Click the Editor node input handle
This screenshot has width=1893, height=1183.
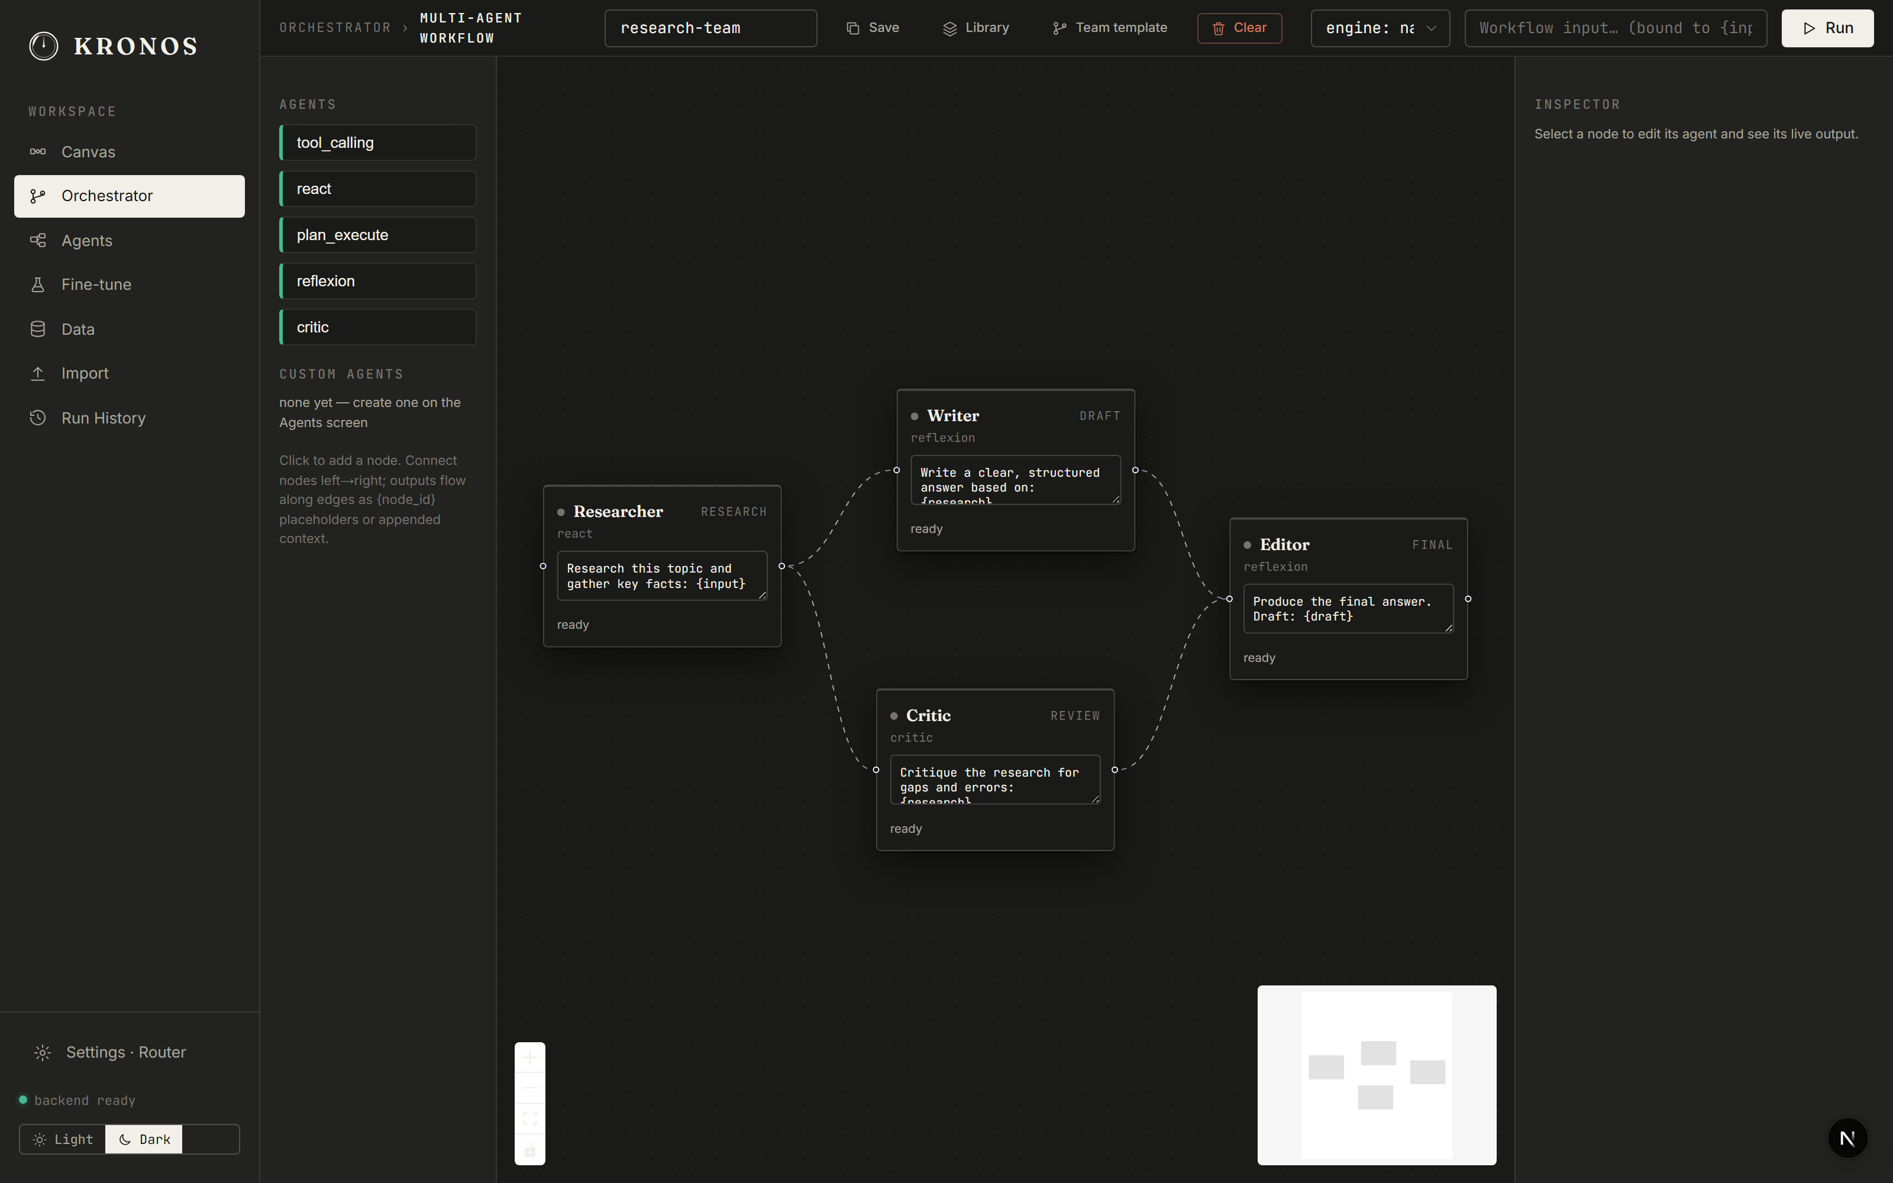pyautogui.click(x=1230, y=599)
